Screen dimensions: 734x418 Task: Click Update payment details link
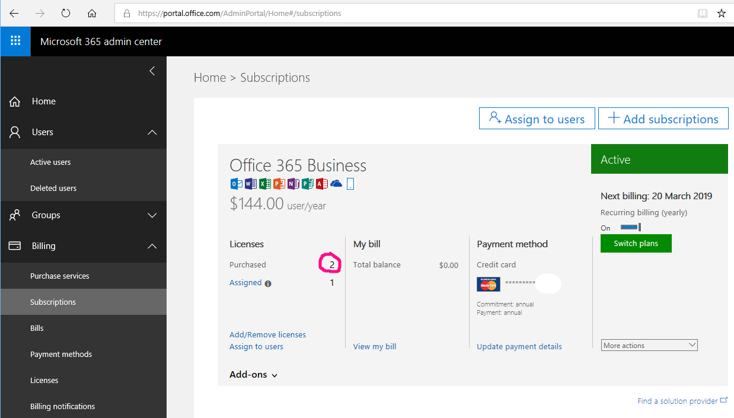[x=519, y=346]
